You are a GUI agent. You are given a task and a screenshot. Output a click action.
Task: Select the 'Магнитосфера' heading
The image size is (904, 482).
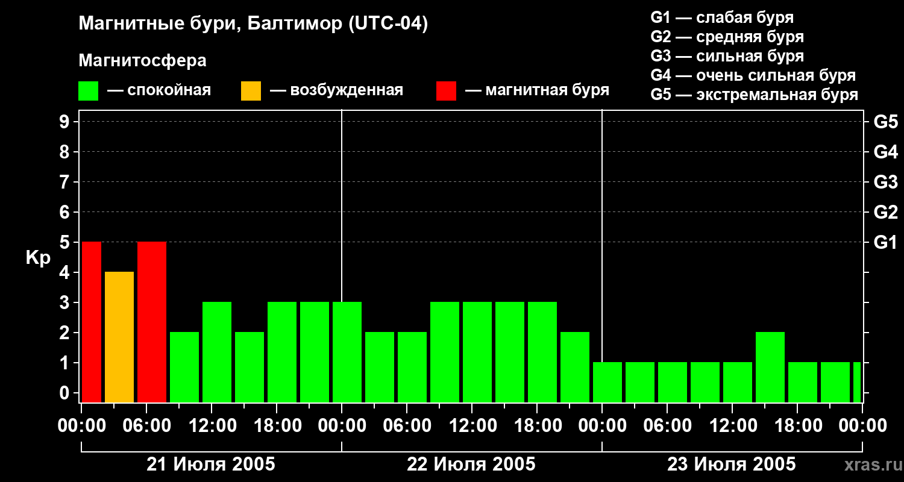click(x=143, y=61)
